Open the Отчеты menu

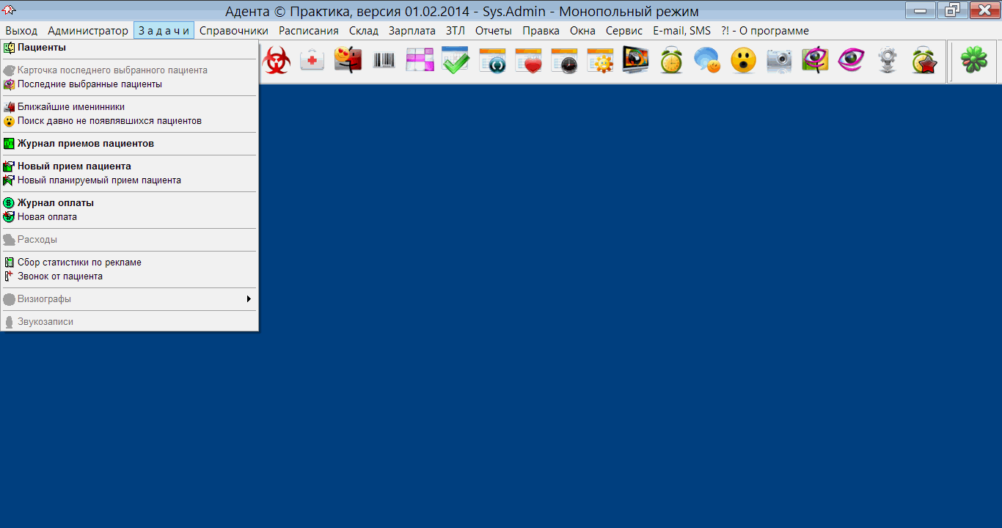tap(493, 31)
